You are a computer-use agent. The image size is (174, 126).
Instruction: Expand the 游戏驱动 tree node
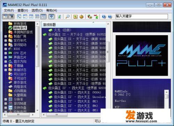coord(6,45)
